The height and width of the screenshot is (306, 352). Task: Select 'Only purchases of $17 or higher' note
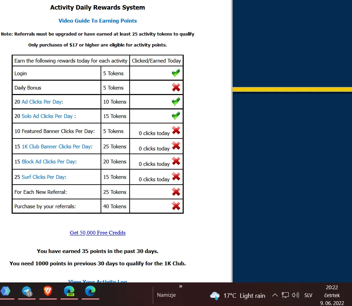[x=97, y=45]
